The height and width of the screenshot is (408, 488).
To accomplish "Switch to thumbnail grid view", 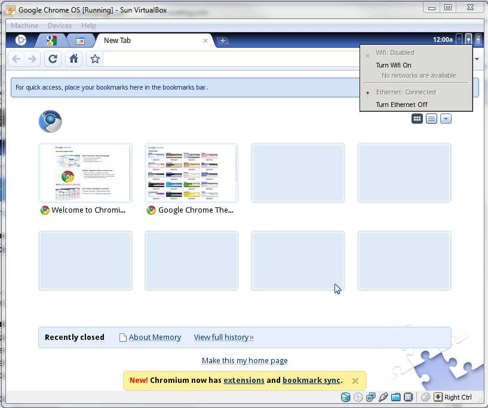I will tap(417, 118).
